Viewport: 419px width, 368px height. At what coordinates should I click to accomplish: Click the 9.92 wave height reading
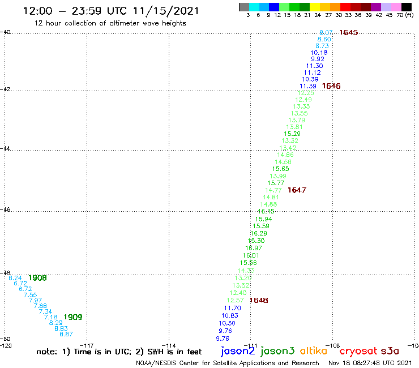click(x=318, y=59)
